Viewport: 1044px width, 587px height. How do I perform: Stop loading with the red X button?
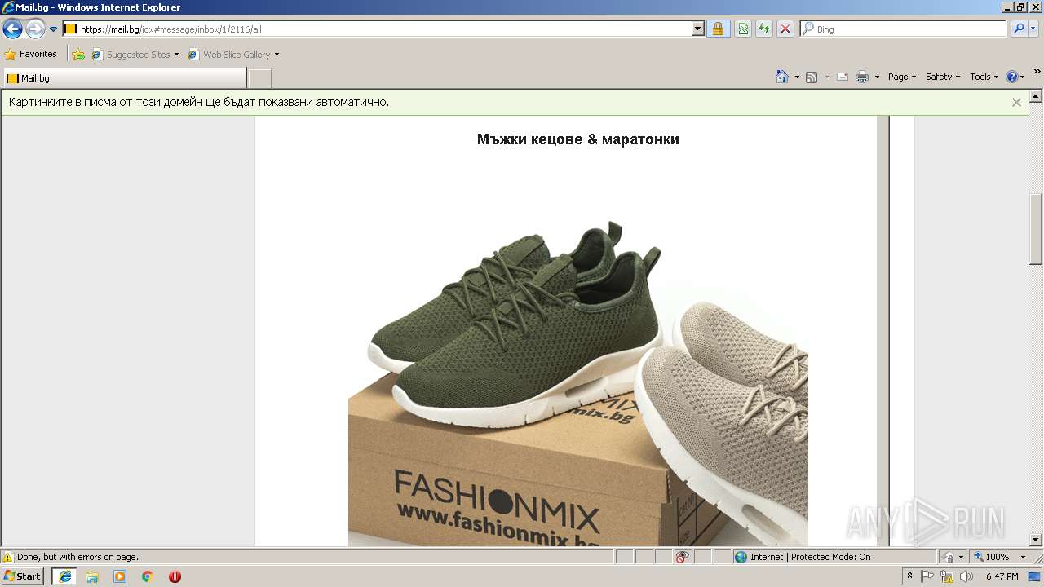tap(785, 29)
